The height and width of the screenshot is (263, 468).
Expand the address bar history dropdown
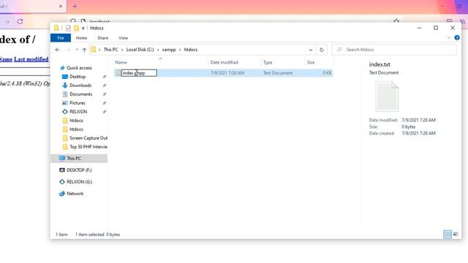click(311, 50)
